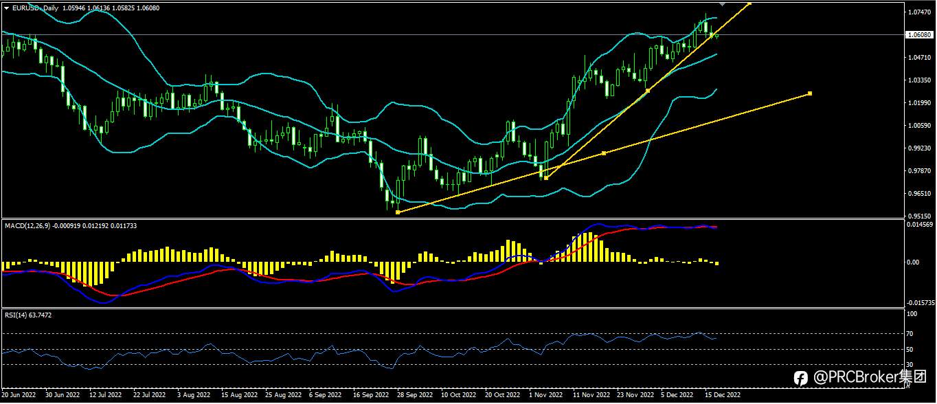The height and width of the screenshot is (404, 937).
Task: Select shallow trendline middle anchor point
Action: point(603,153)
